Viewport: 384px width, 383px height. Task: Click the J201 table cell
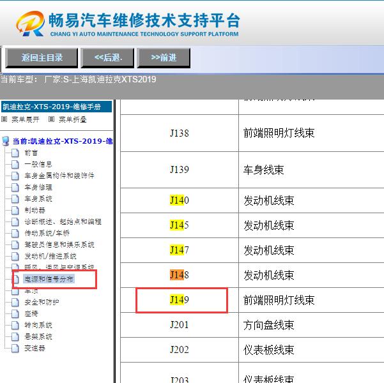[180, 325]
